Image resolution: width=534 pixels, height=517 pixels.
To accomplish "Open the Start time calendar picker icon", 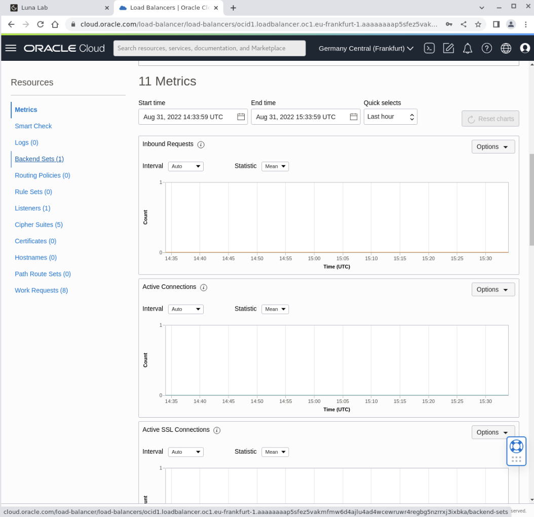I will click(241, 117).
